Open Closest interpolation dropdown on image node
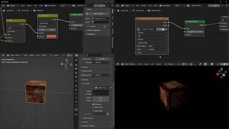The height and width of the screenshot is (129, 229). pos(152,33)
